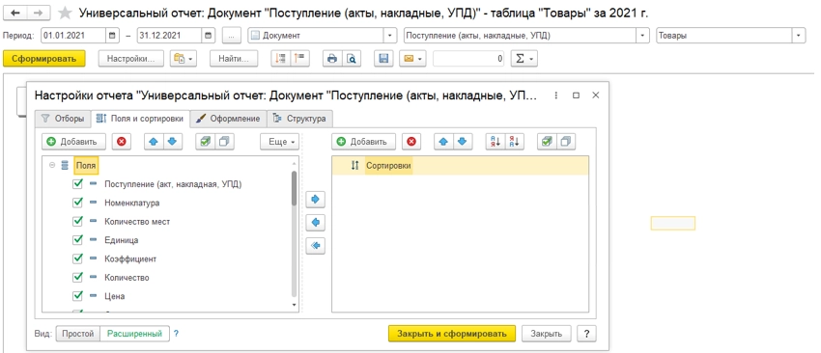This screenshot has height=353, width=821.
Task: Open calendar for end date 31.12.2021
Action: 209,36
